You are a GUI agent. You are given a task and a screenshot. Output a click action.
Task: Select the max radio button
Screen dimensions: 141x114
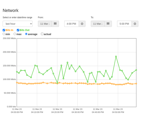[x=15, y=34]
